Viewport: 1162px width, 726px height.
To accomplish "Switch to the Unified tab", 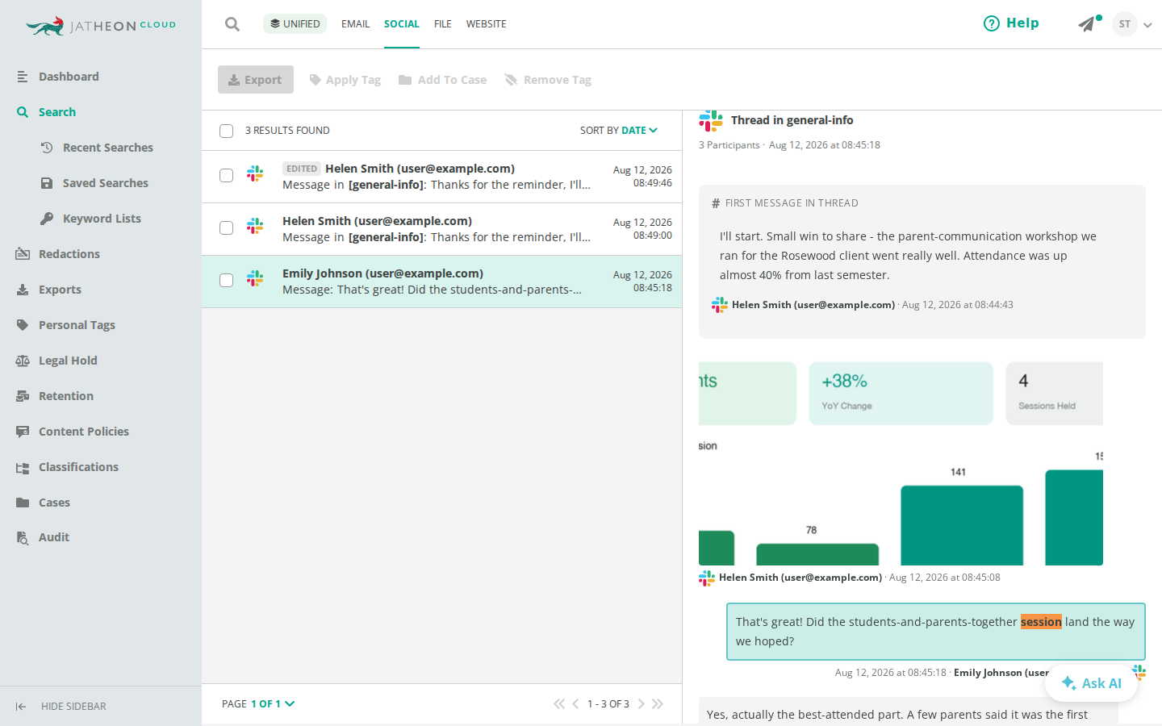I will (x=295, y=23).
